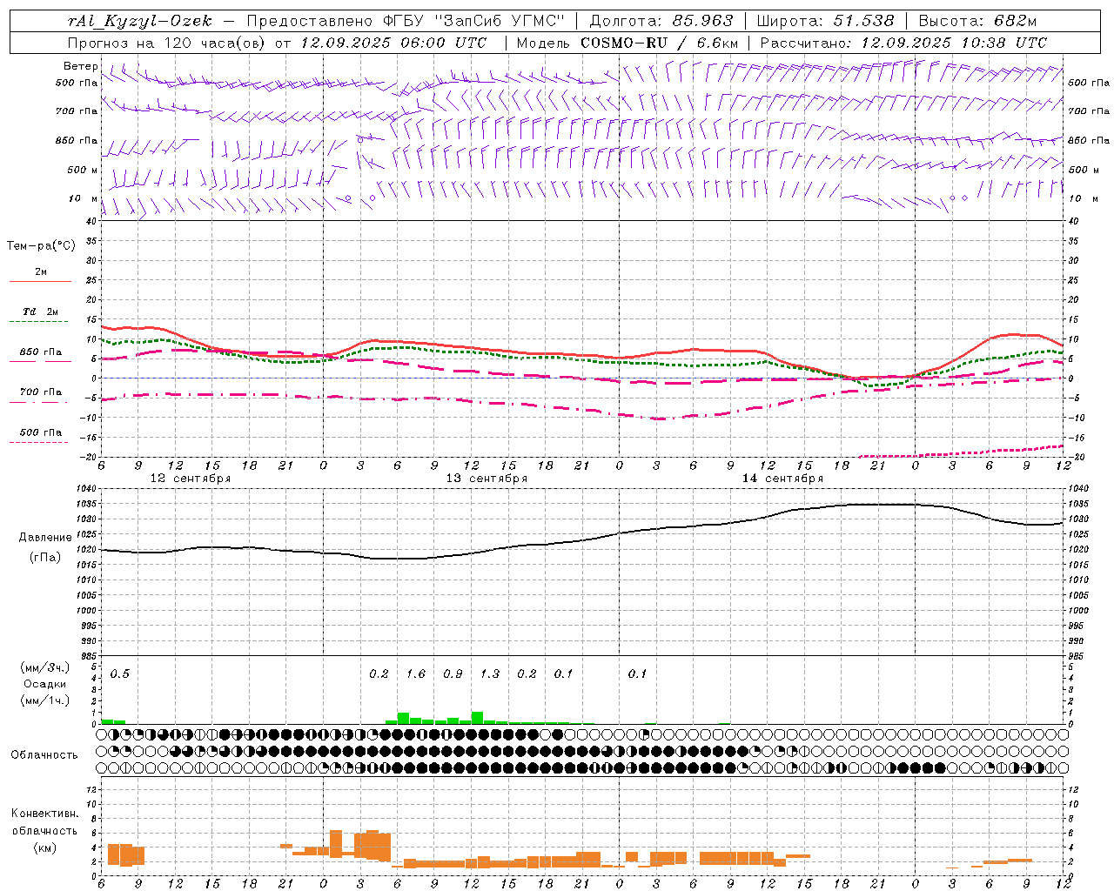Viewport: 1114px width, 891px height.
Task: Click 1040 on the left pressure axis
Action: pos(87,489)
